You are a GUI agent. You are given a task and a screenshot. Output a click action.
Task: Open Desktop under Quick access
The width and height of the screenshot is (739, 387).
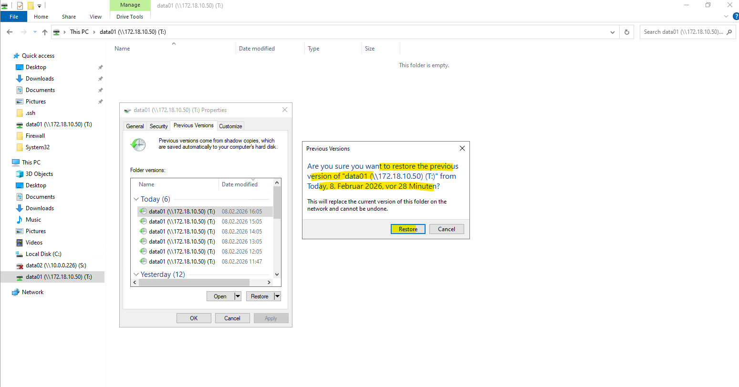(x=36, y=67)
